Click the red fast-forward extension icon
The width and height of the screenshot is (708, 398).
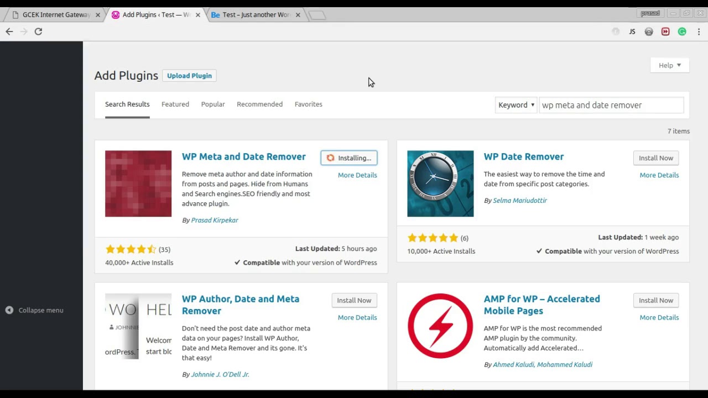(x=665, y=32)
